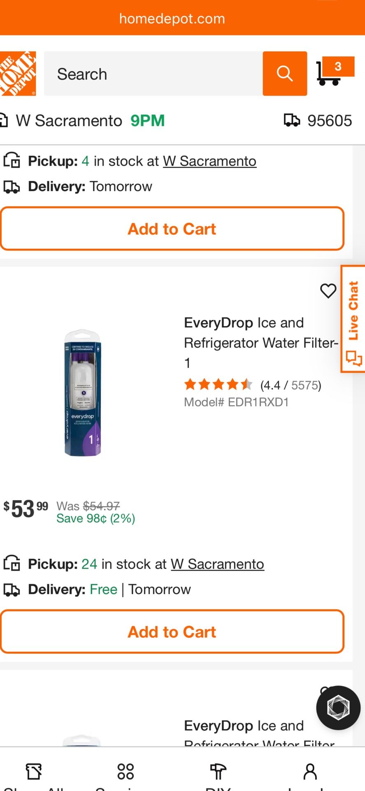Open the Home Depot home logo
Viewport: 365px width, 791px height.
pyautogui.click(x=18, y=74)
